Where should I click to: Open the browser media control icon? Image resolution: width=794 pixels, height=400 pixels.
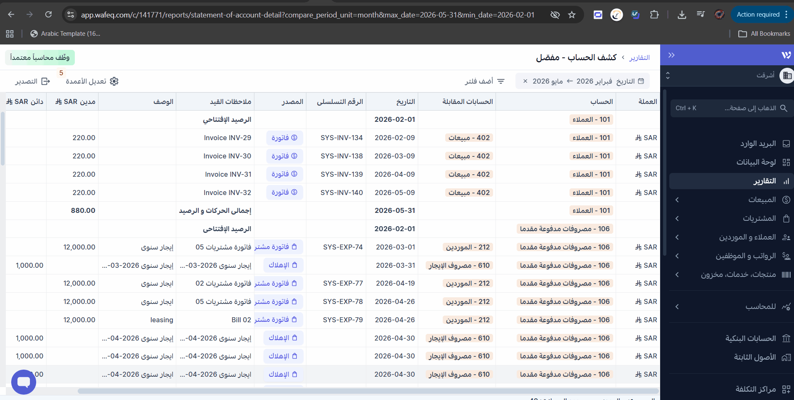click(701, 15)
